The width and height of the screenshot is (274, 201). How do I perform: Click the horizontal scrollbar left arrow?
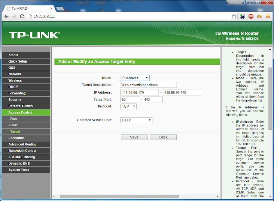[x=54, y=196]
